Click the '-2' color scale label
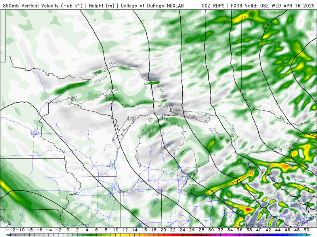Screen dimensions: 317x237 (58, 230)
